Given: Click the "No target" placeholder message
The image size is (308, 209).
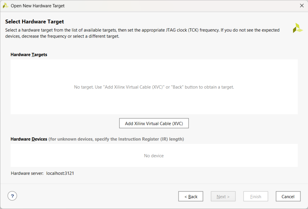Looking at the screenshot, I should tap(154, 87).
